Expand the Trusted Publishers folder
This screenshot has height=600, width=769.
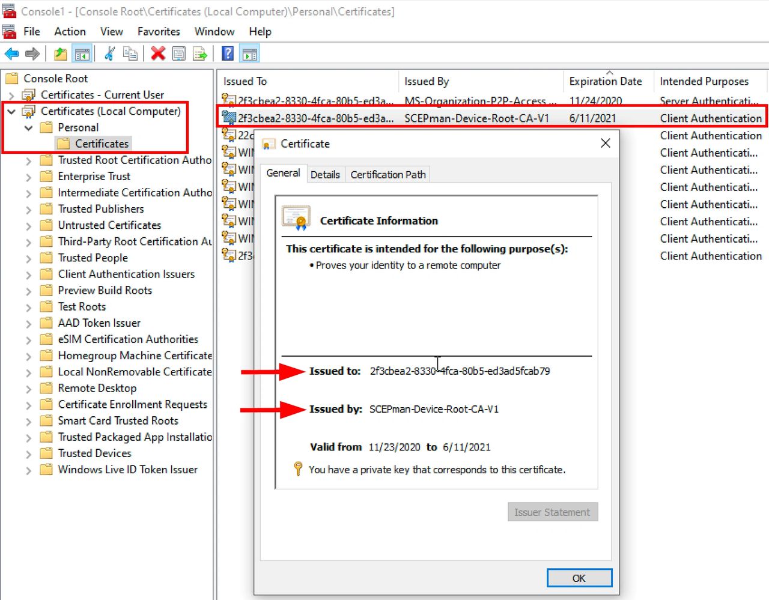tap(28, 210)
